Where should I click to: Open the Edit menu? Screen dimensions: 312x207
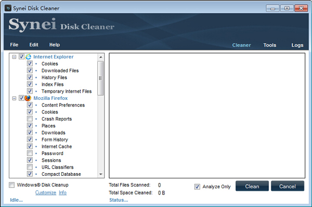tap(34, 45)
